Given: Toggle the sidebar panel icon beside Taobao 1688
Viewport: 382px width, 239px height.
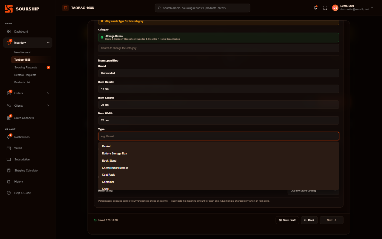Looking at the screenshot, I should (66, 8).
